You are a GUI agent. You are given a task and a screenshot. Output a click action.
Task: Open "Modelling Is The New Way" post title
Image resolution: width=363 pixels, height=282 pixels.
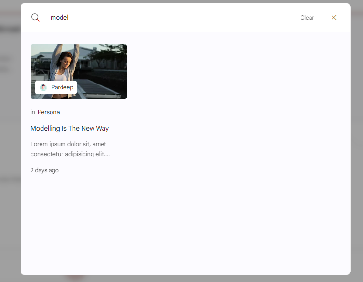(70, 128)
